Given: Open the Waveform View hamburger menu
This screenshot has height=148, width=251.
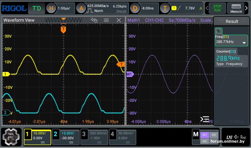Looking at the screenshot, I should coord(106,20).
